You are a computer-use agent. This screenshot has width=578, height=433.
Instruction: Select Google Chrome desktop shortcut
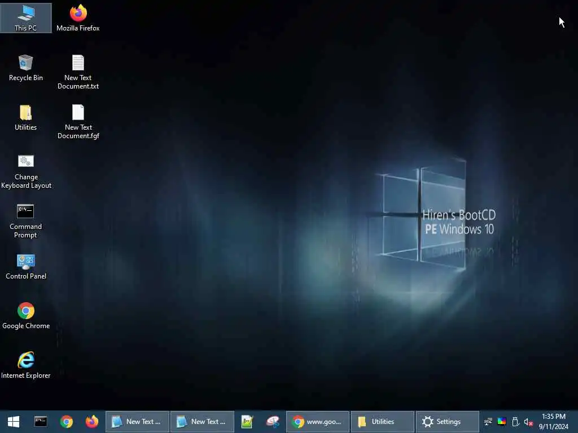click(x=26, y=316)
